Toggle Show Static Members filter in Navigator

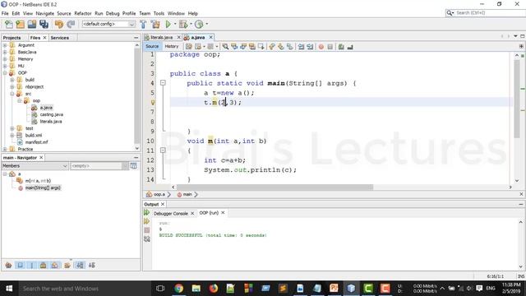pos(32,265)
